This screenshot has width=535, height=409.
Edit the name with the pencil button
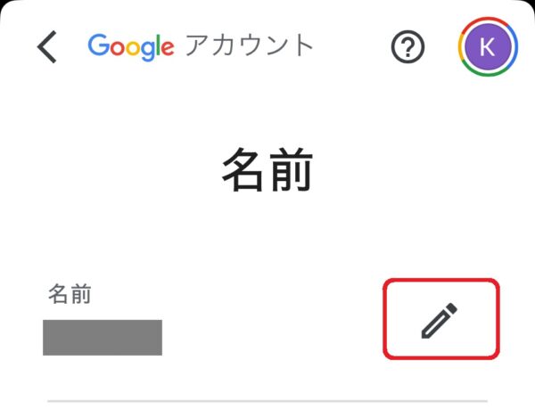pyautogui.click(x=440, y=320)
